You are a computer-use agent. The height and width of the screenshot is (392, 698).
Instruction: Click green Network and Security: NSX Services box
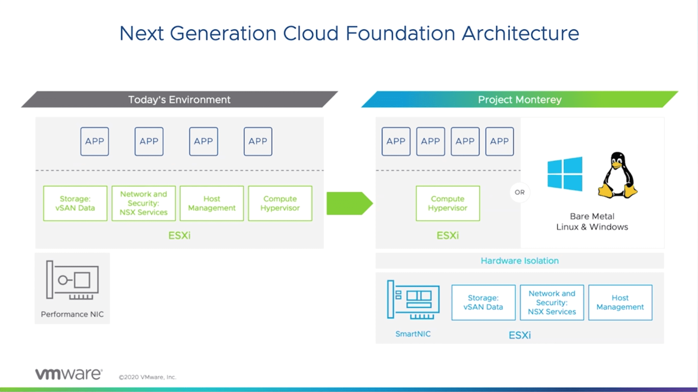click(x=144, y=203)
